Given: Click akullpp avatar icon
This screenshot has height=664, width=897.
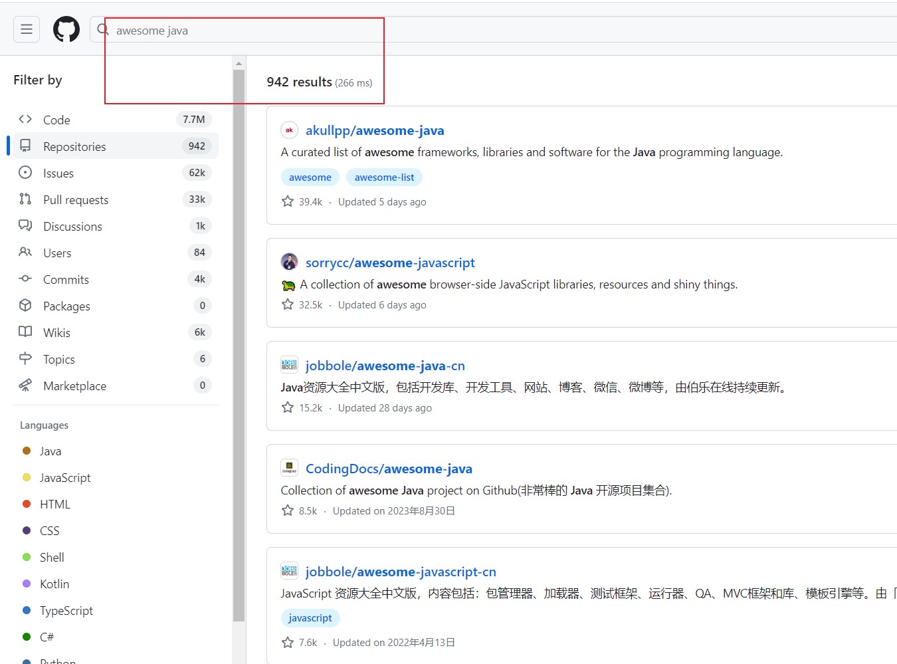Looking at the screenshot, I should 289,130.
